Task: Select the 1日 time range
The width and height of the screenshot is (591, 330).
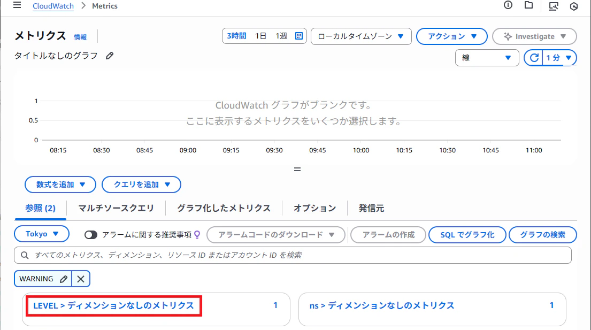Action: click(x=260, y=36)
